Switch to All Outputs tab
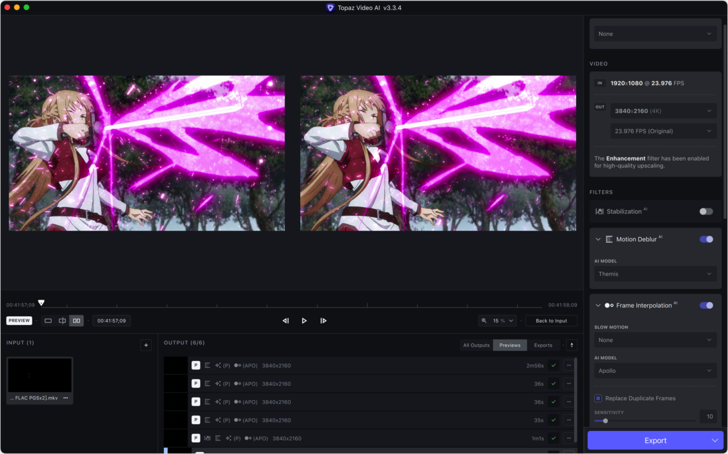Screen dimensions: 728x454 coord(476,345)
